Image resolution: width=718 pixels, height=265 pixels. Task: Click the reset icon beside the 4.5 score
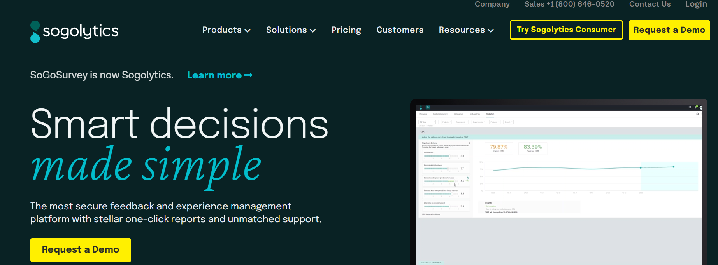467,178
